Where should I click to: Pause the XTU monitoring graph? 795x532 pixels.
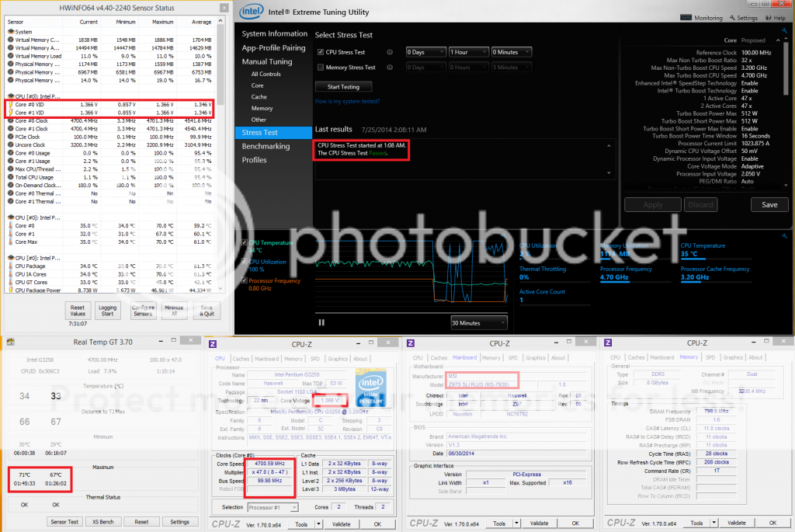(321, 322)
